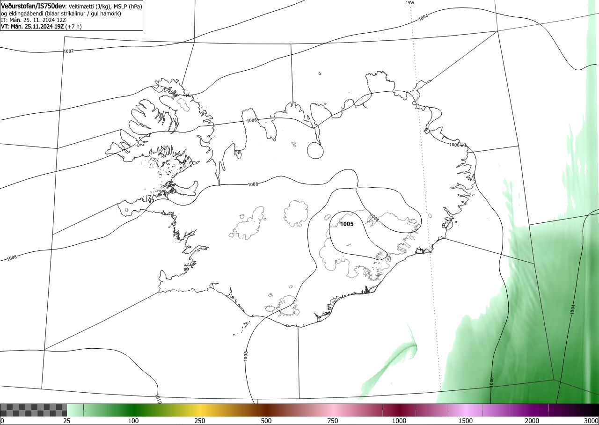
Task: Click the scale value 500
Action: (266, 421)
